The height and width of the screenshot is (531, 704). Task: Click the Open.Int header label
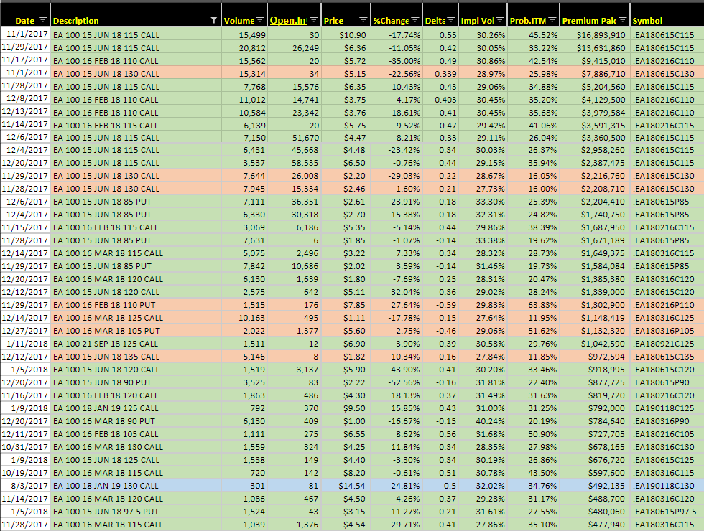(288, 21)
